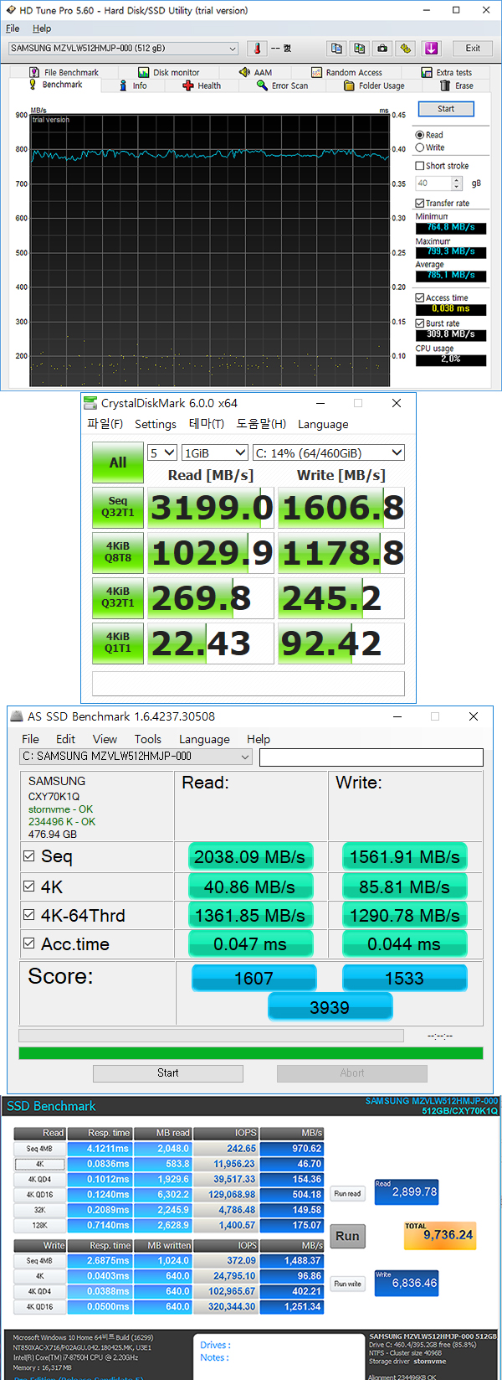
Task: Click the copy-screenshot-to-clipboard icon in HD Tune toolbar
Action: click(x=360, y=49)
